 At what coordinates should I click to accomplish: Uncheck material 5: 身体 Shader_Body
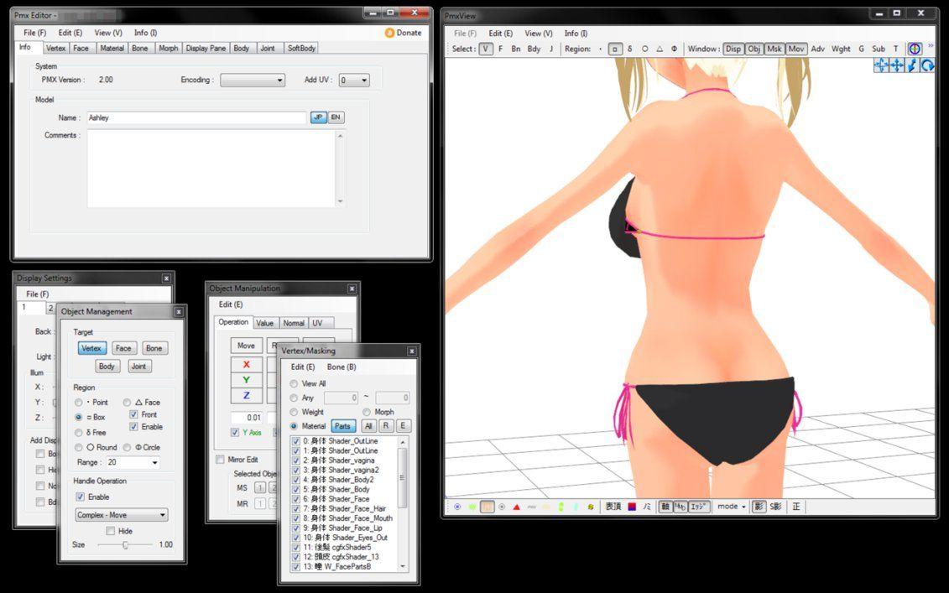coord(296,489)
